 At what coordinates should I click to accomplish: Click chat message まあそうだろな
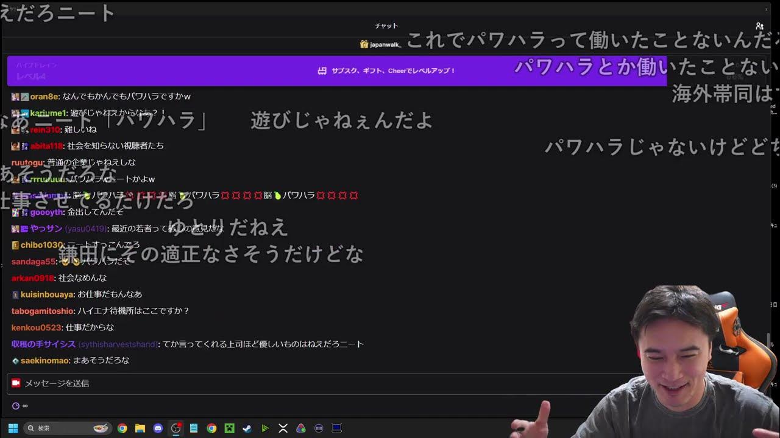click(101, 360)
